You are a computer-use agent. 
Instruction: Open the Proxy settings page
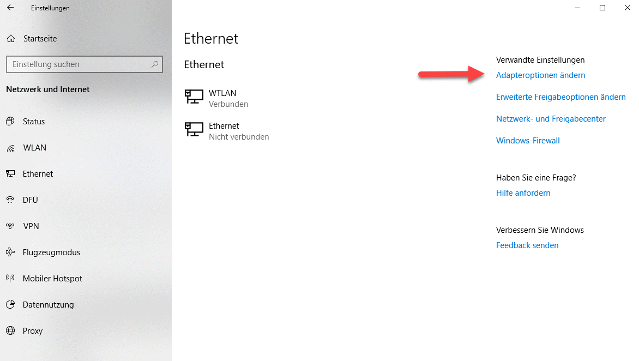click(x=32, y=331)
